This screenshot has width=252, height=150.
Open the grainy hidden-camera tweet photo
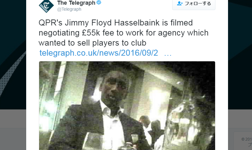point(127,106)
